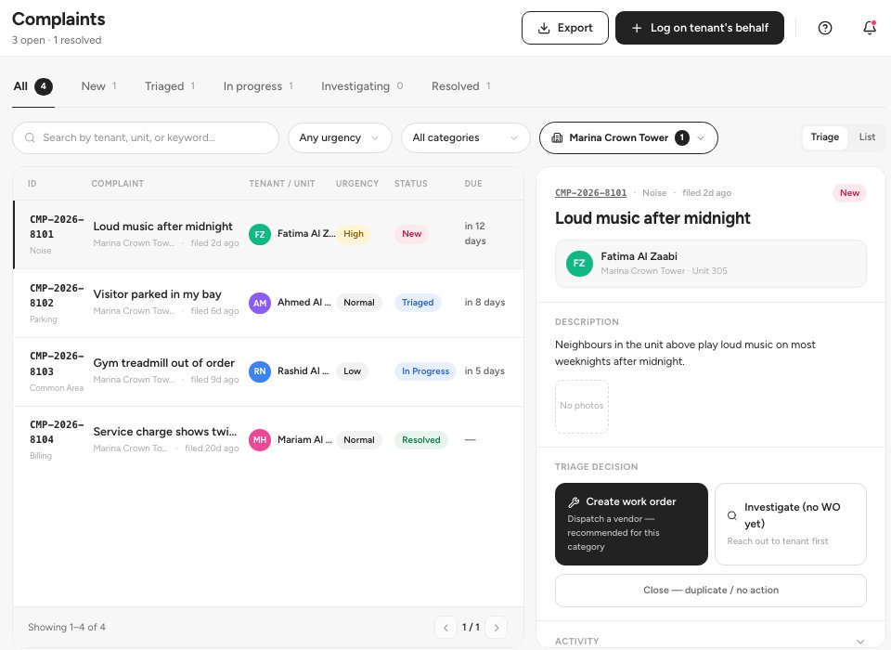Open the Loud music after midnight row
Viewport: 891px width, 650px height.
click(268, 234)
